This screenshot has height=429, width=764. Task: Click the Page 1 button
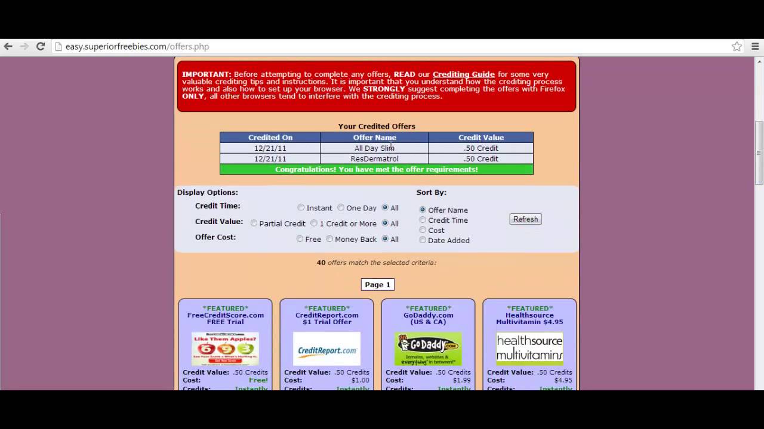pyautogui.click(x=377, y=285)
